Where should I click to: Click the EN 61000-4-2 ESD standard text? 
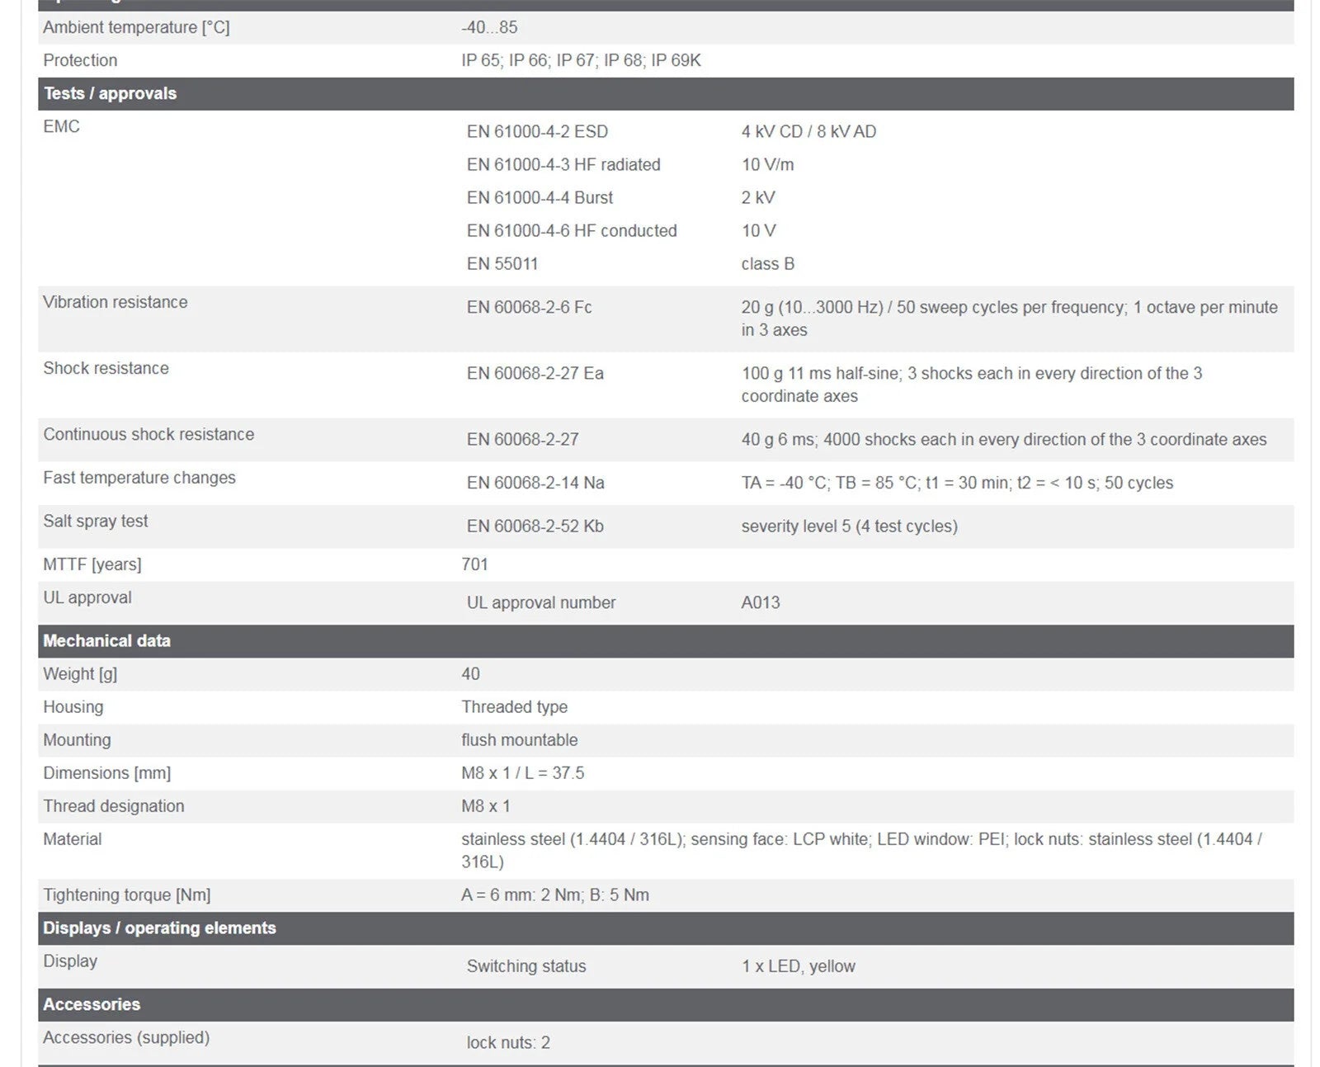(x=537, y=131)
